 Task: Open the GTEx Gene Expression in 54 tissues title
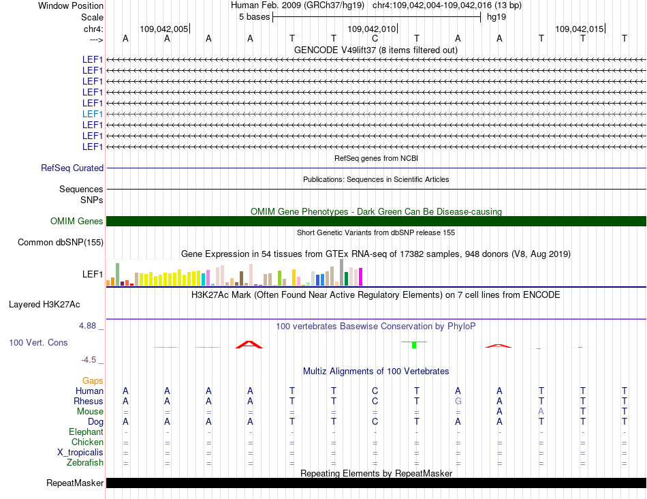[376, 254]
